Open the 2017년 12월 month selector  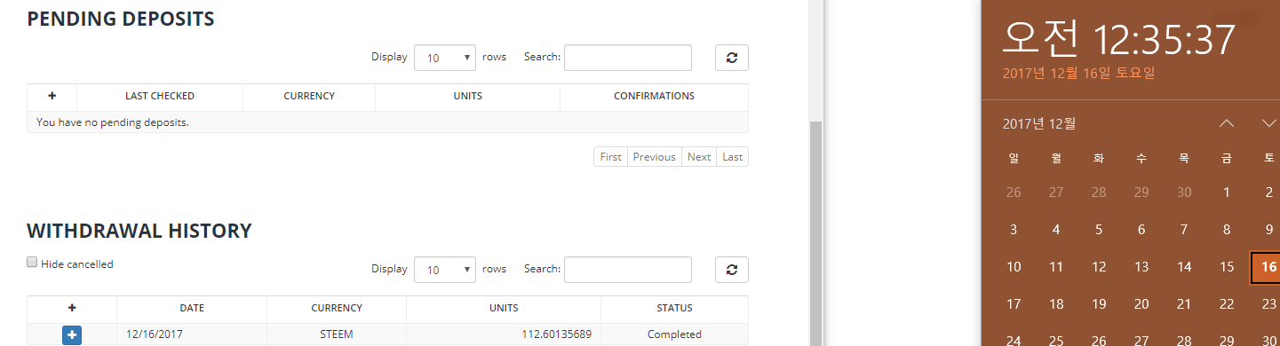[1038, 123]
